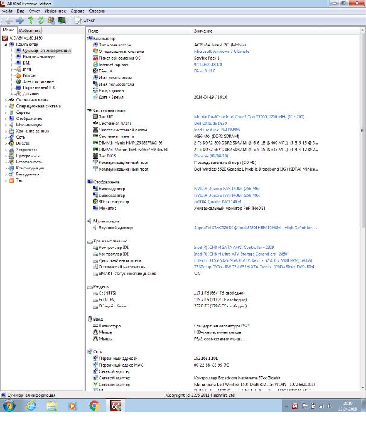Click the Электропитание tree icon

(18, 81)
